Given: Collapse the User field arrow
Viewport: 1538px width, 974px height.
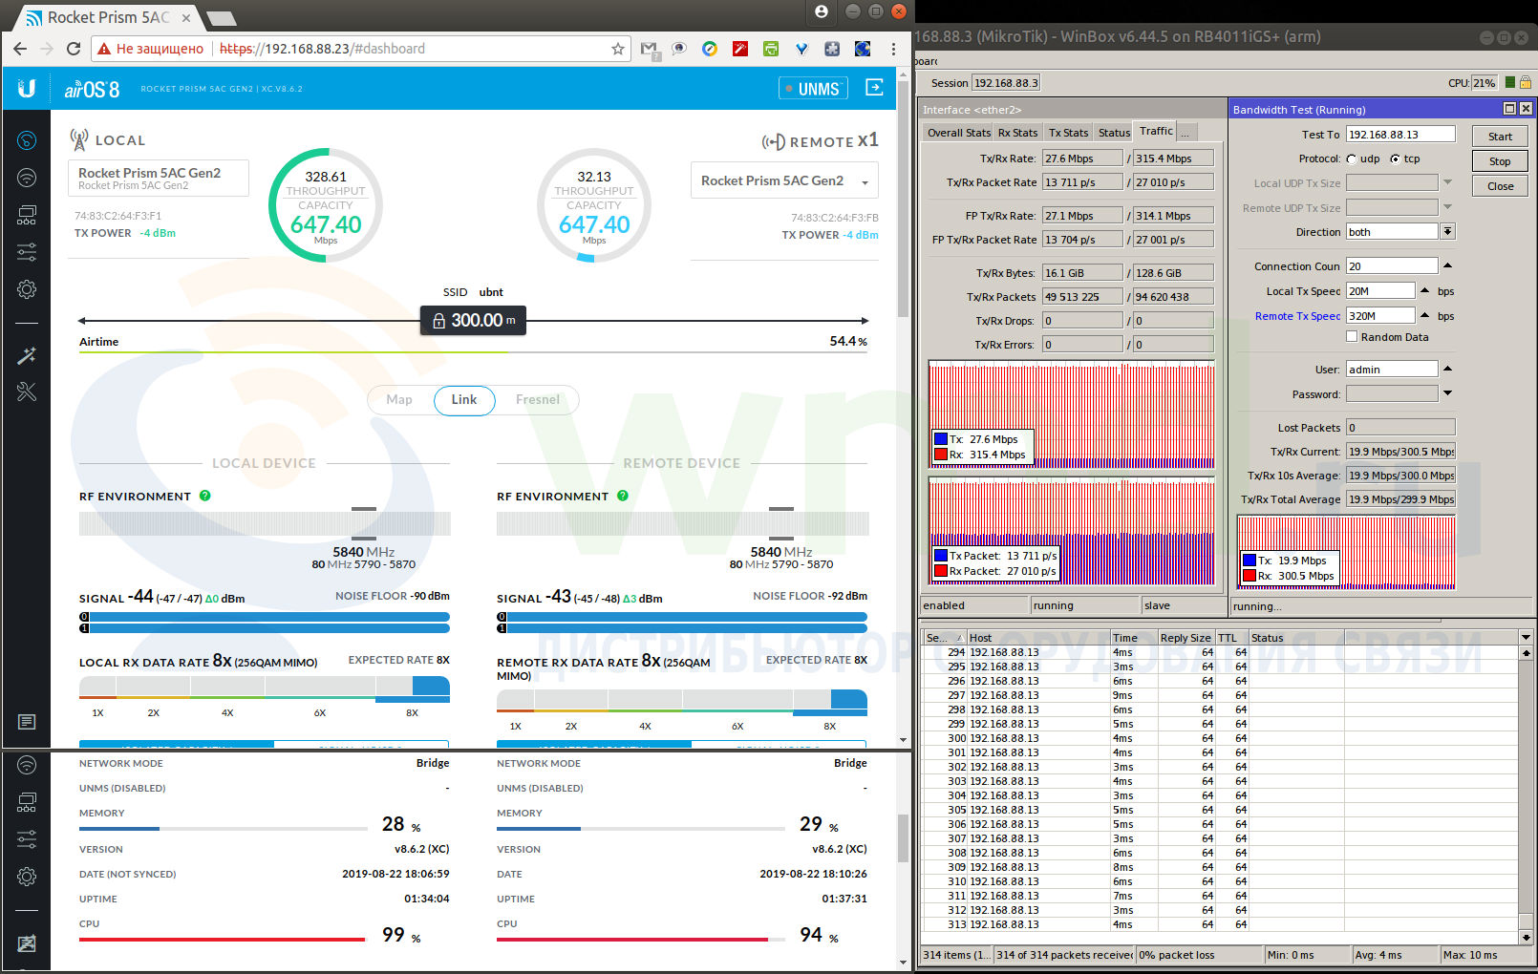Looking at the screenshot, I should [1447, 369].
